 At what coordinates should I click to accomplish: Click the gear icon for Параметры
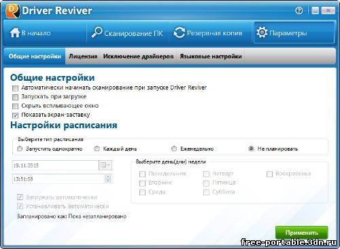(262, 33)
